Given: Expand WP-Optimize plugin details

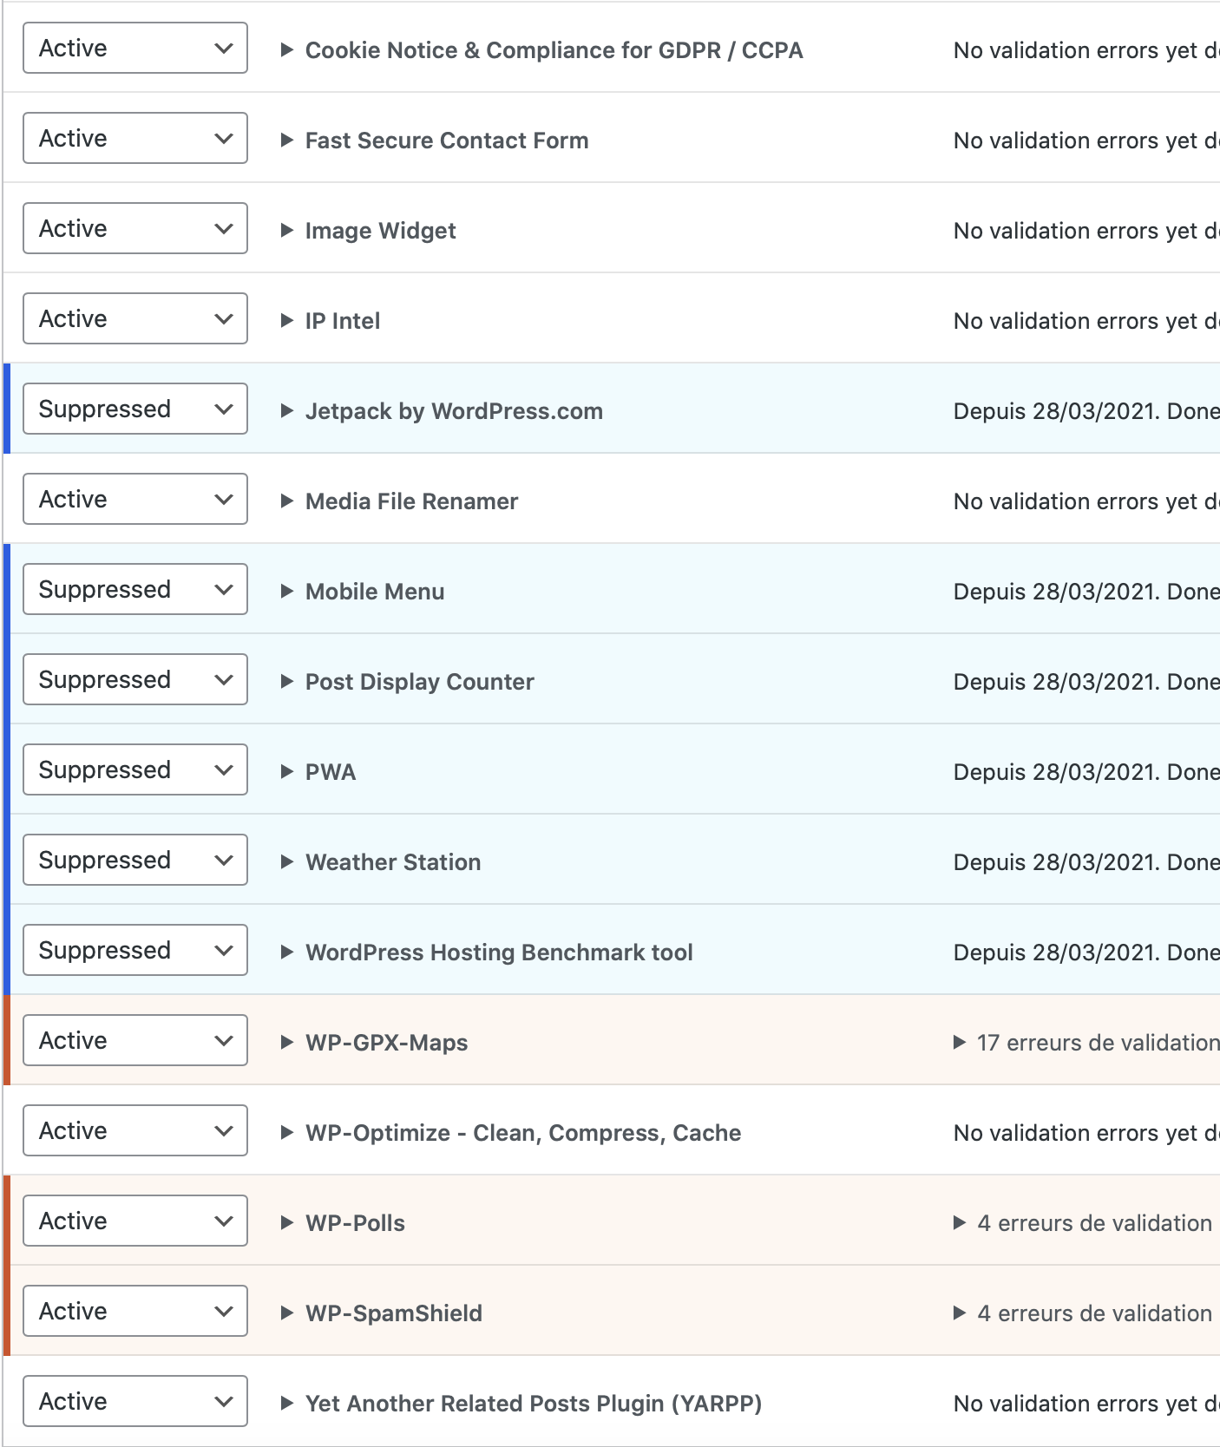Looking at the screenshot, I should tap(521, 1133).
